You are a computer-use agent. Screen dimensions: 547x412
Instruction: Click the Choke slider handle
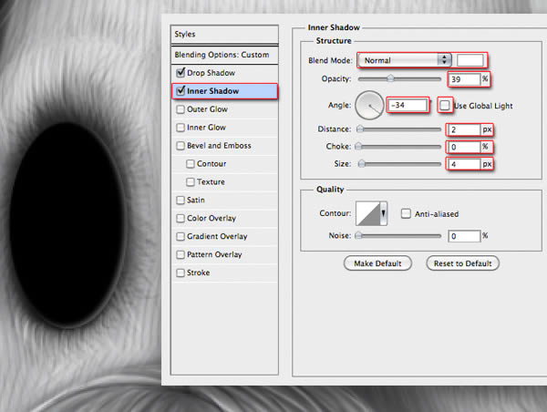(x=358, y=146)
